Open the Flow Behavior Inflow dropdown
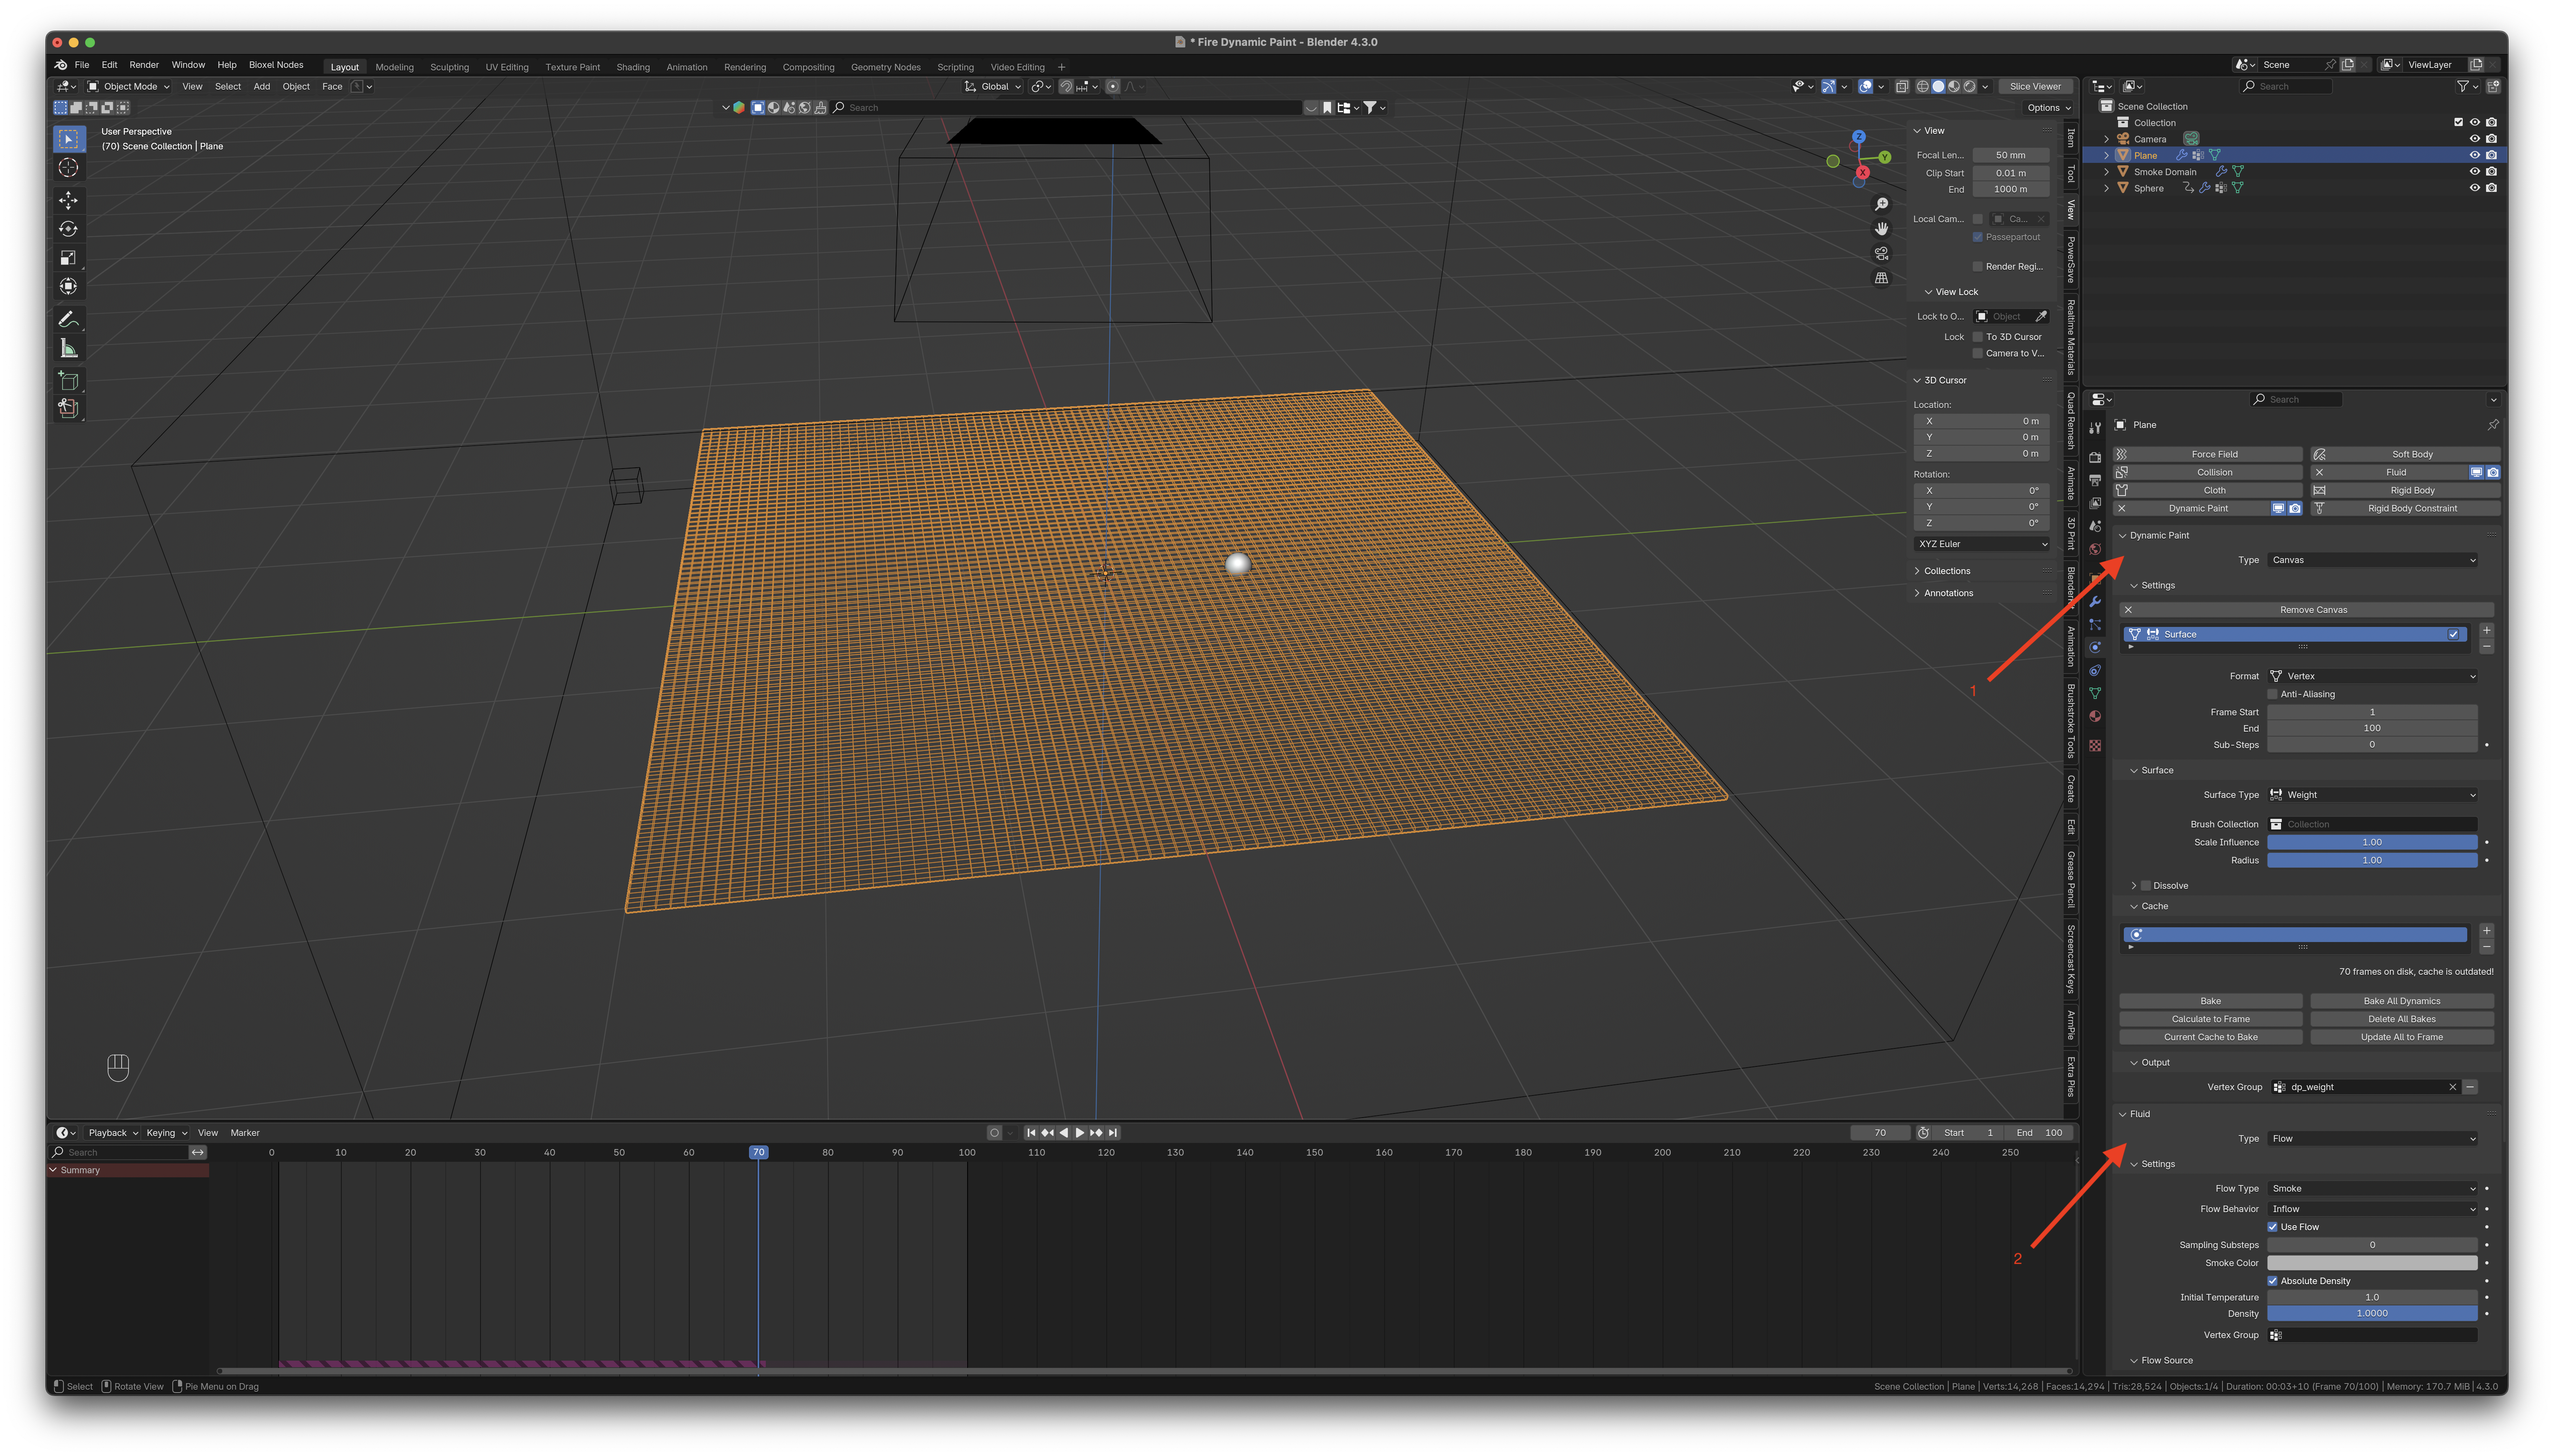Image resolution: width=2554 pixels, height=1456 pixels. (2372, 1209)
